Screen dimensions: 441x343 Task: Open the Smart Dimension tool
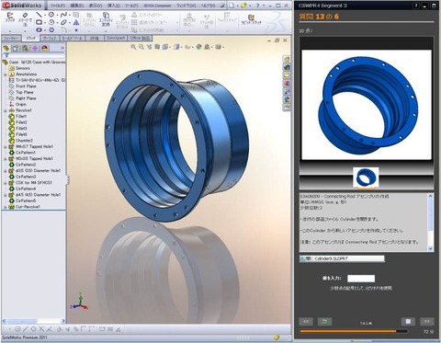pyautogui.click(x=25, y=18)
